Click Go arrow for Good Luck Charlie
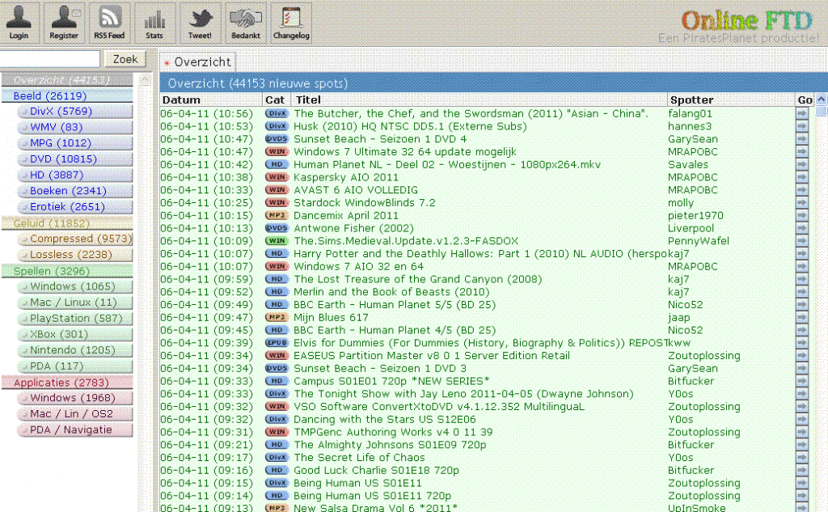The width and height of the screenshot is (828, 512). tap(802, 470)
